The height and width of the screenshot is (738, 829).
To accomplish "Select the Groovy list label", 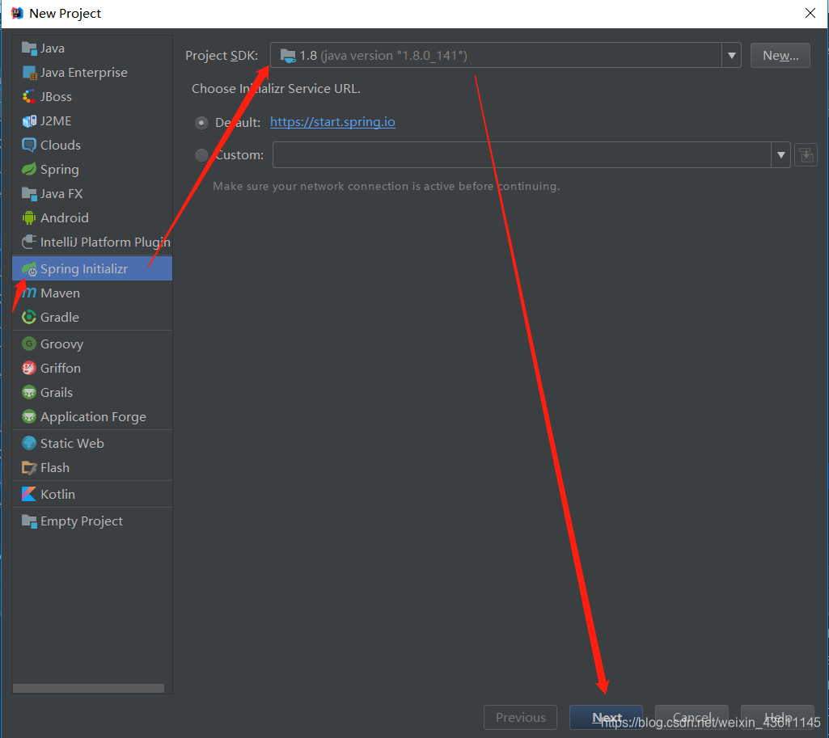I will click(61, 344).
